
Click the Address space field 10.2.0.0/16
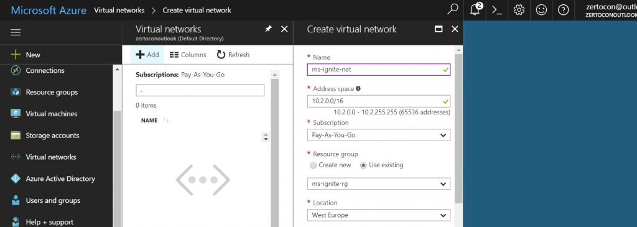point(379,101)
